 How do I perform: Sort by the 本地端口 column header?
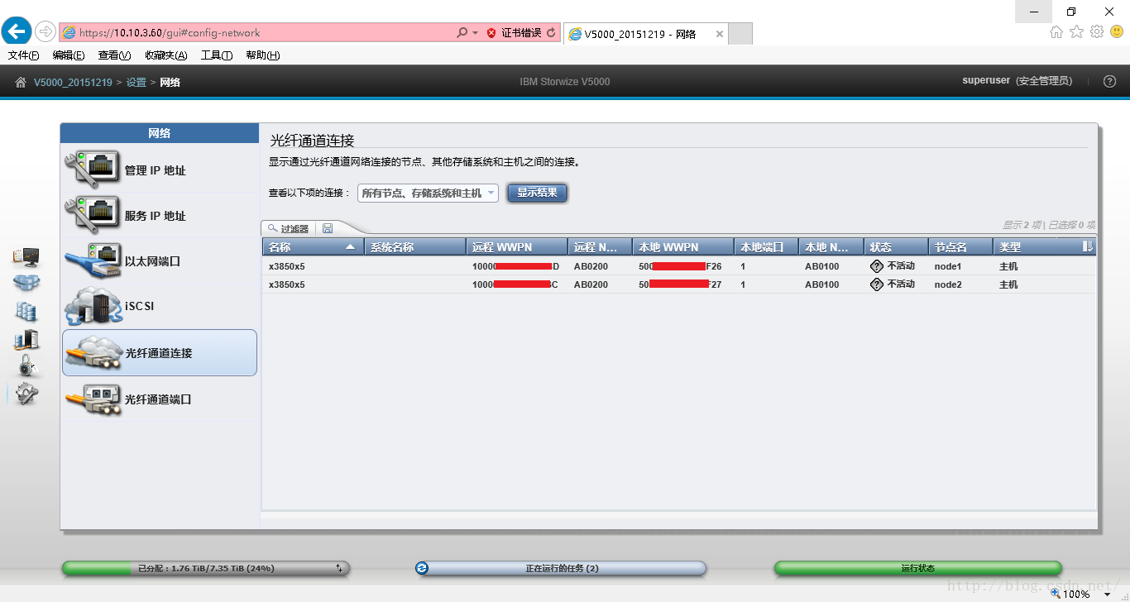pyautogui.click(x=767, y=246)
